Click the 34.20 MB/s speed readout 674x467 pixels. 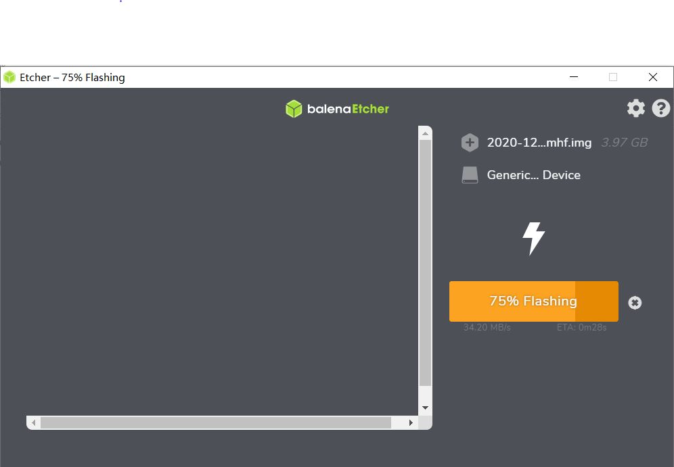487,328
